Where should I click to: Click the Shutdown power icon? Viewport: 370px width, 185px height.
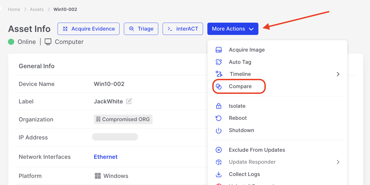[219, 130]
